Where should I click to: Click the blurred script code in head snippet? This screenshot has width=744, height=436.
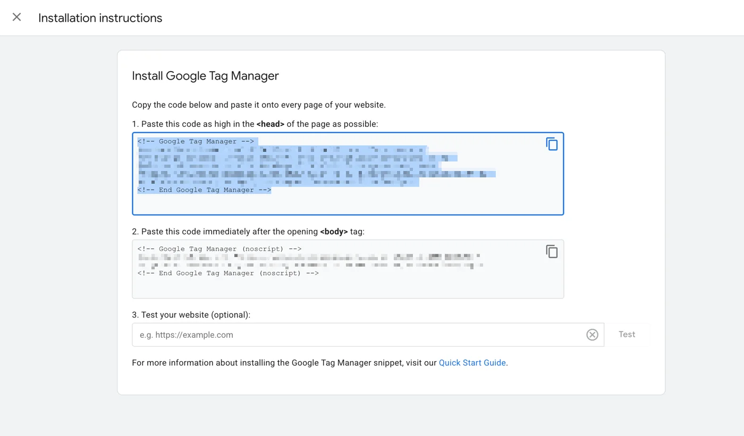pyautogui.click(x=298, y=166)
